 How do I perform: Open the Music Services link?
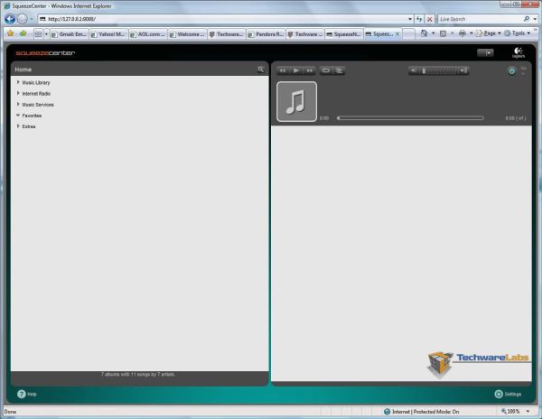point(38,105)
